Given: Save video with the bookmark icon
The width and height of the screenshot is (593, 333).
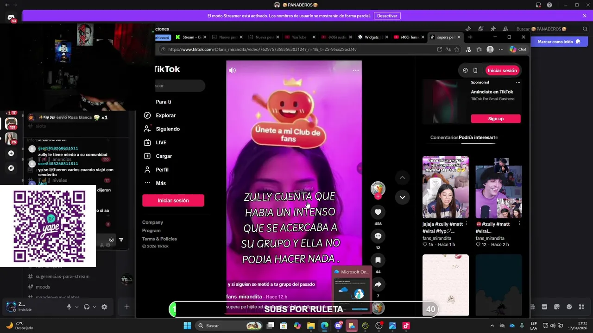Looking at the screenshot, I should click(378, 260).
